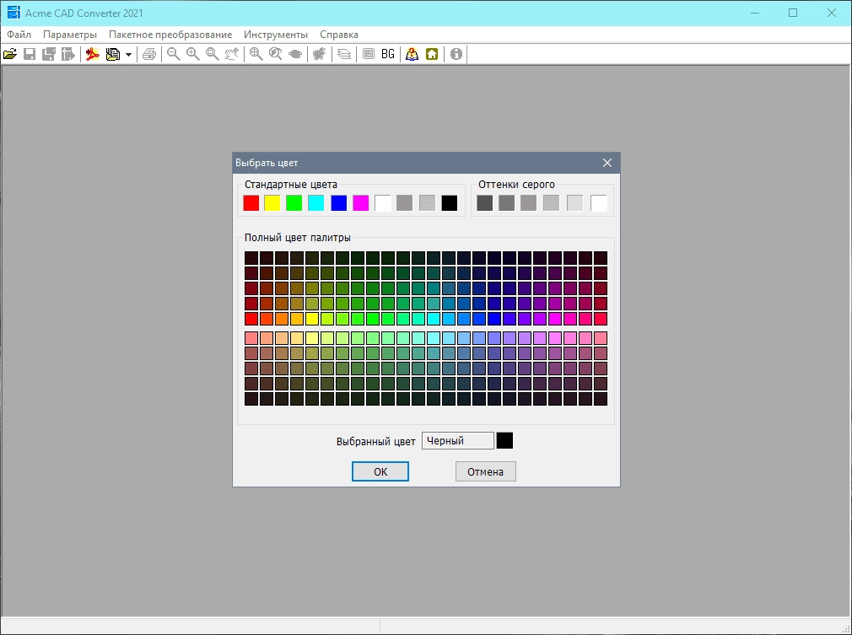The image size is (852, 635).
Task: Select the yellow standard color swatch
Action: click(272, 203)
